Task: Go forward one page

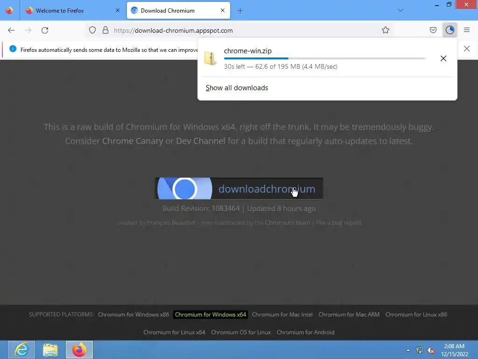Action: [x=28, y=30]
